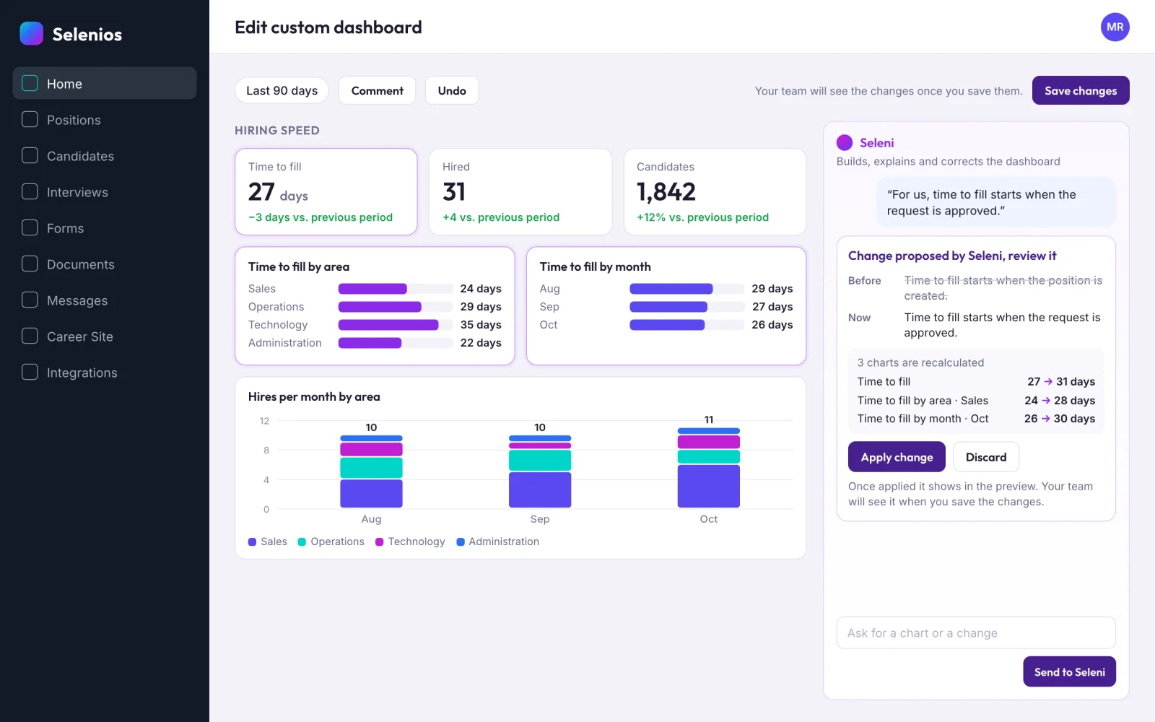Open the Interviews menu label
This screenshot has height=722, width=1155.
(x=77, y=192)
